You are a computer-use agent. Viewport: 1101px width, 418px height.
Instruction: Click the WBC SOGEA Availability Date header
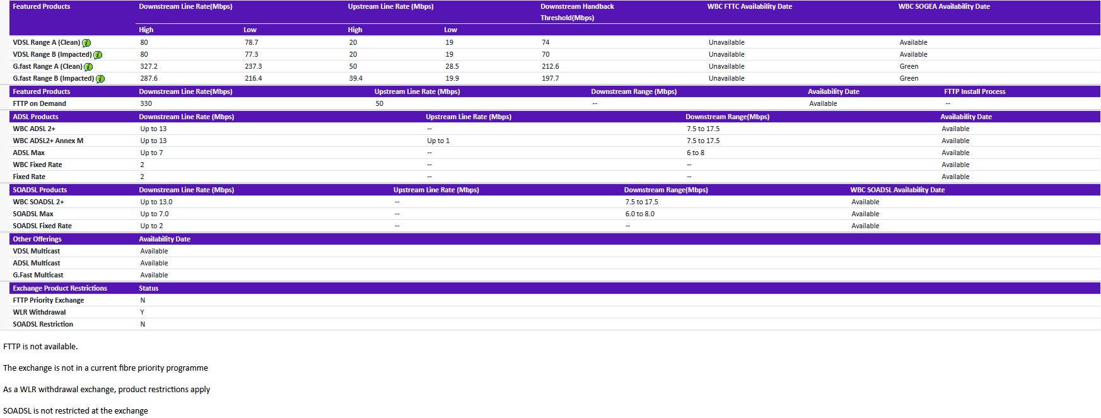pos(943,7)
